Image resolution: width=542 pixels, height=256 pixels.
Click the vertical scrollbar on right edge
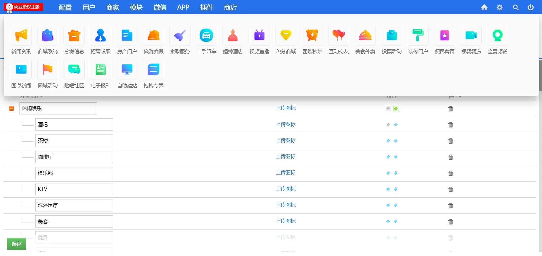coord(540,76)
